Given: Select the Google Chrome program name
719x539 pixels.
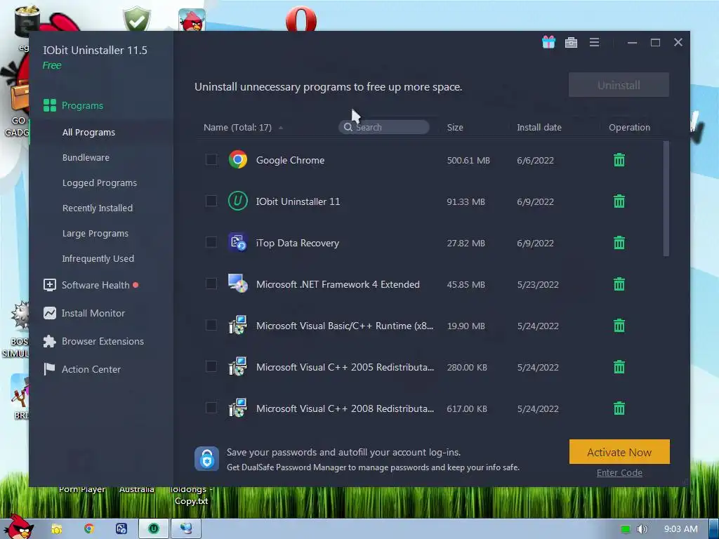Looking at the screenshot, I should [290, 160].
